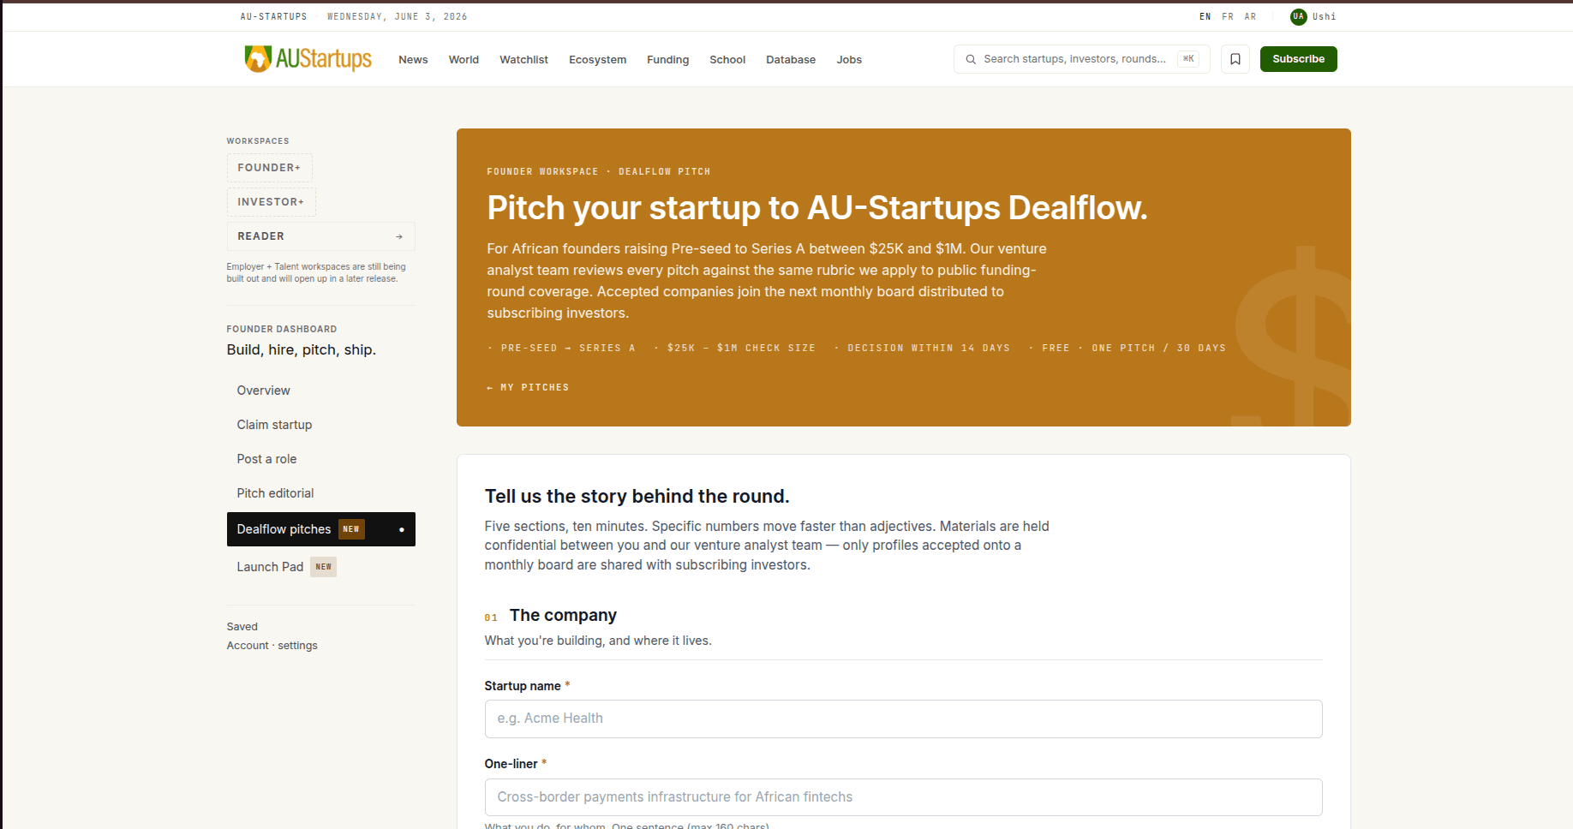Switch to FOUNDER+ workspace
1573x829 pixels.
[269, 168]
